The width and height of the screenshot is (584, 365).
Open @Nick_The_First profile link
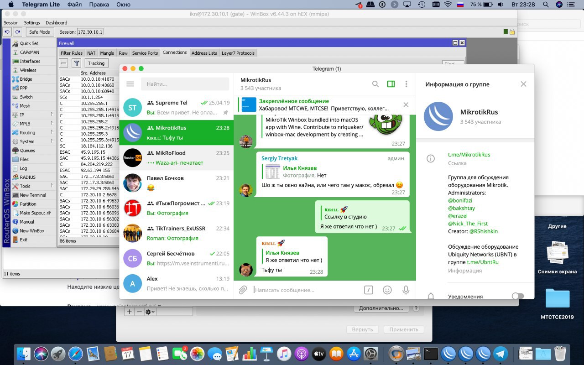point(468,224)
